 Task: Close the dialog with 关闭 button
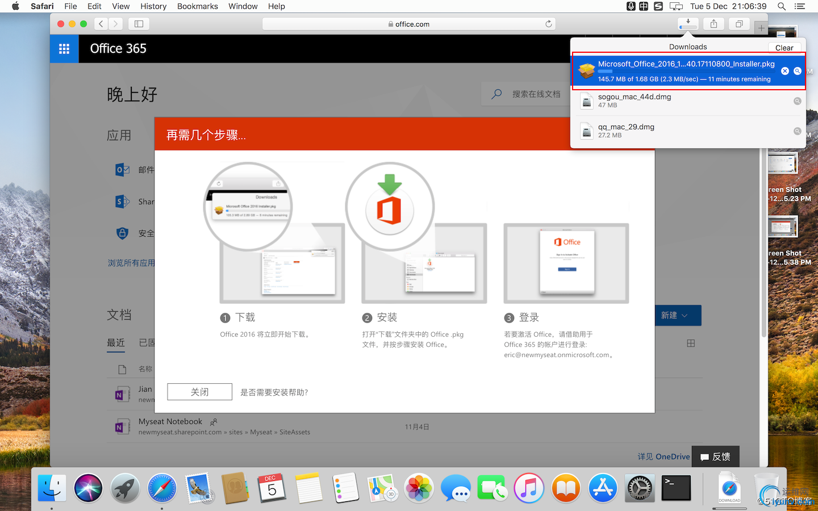point(200,392)
